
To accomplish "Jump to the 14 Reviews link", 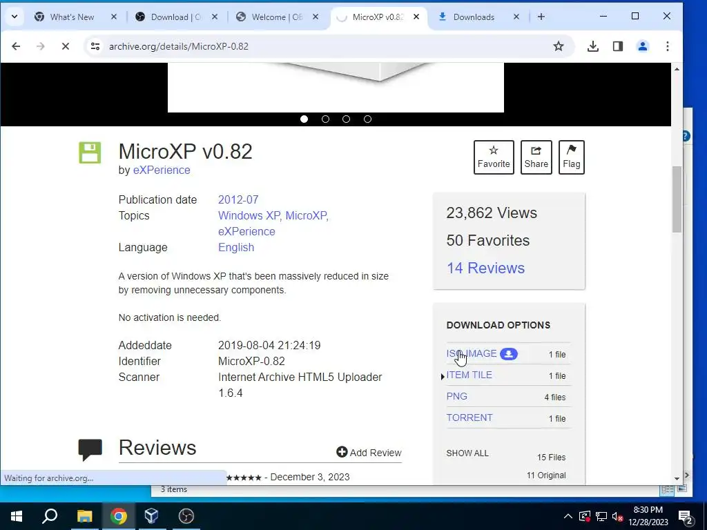I will (485, 268).
